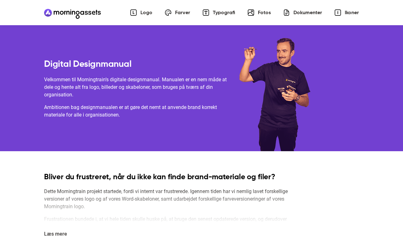This screenshot has width=403, height=252.
Task: Click the boxed T typography icon
Action: (206, 13)
